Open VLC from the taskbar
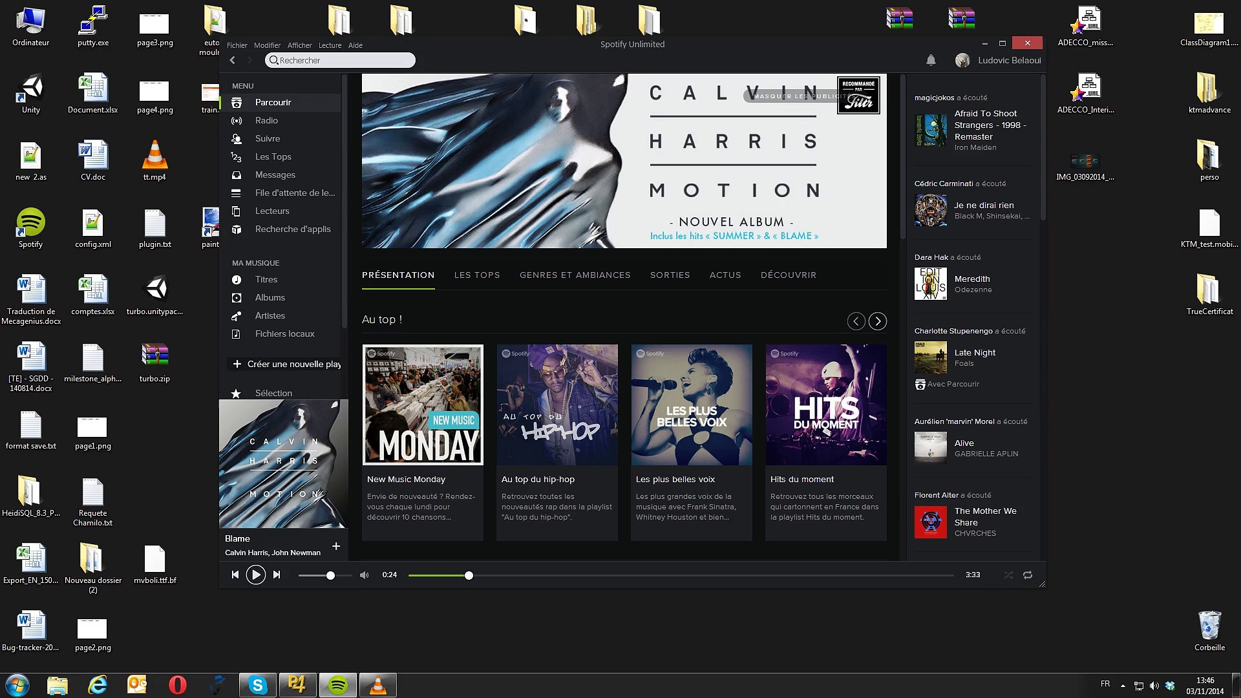This screenshot has width=1241, height=698. (378, 685)
